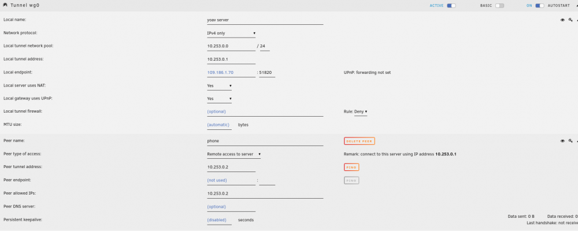
Task: Open the Local server uses NAT dropdown
Action: click(x=219, y=85)
